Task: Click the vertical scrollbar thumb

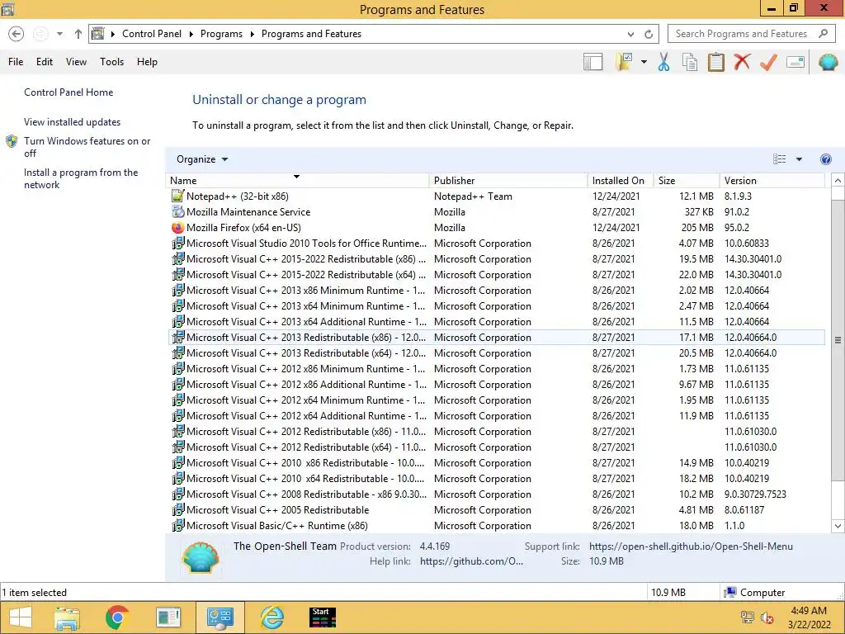Action: pos(838,339)
